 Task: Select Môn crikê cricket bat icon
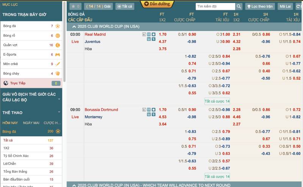click(58, 64)
